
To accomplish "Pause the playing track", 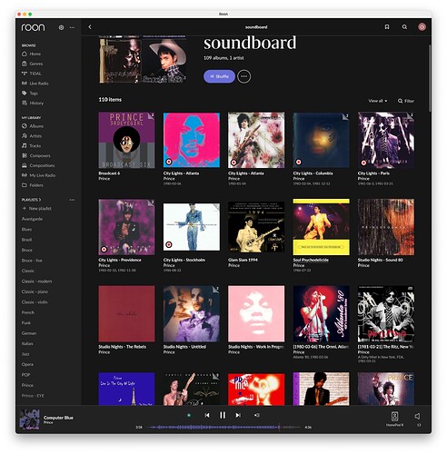I will click(x=223, y=415).
